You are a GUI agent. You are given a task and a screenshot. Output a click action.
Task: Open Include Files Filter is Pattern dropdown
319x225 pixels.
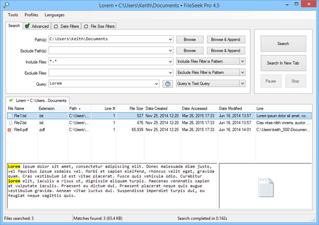coord(211,61)
